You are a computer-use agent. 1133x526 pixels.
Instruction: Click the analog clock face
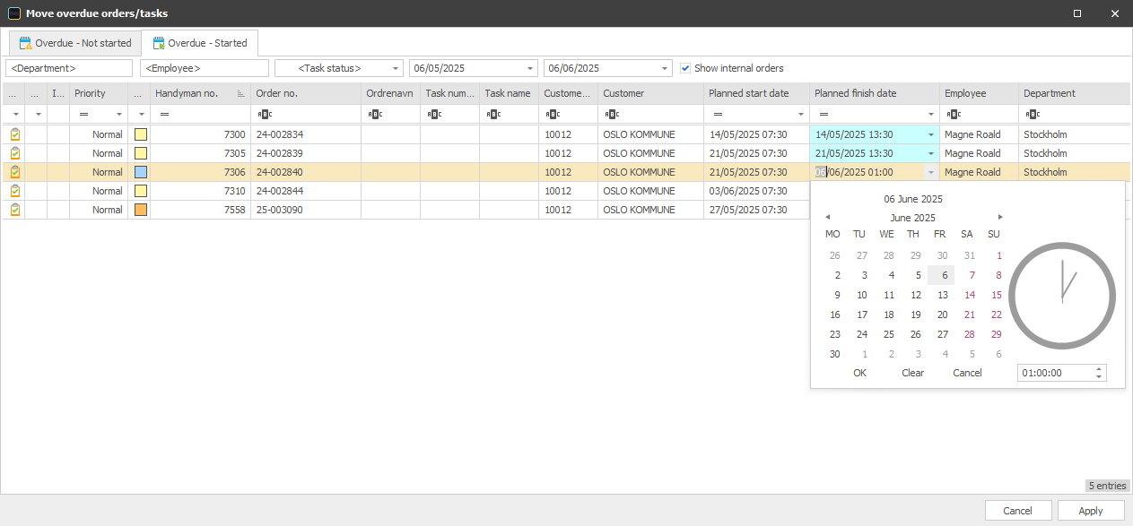pyautogui.click(x=1062, y=296)
